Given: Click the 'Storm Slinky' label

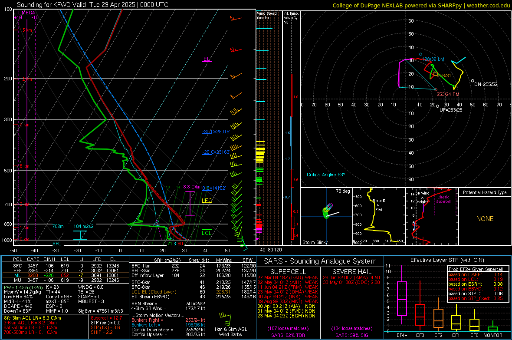Looking at the screenshot, I should [x=315, y=242].
